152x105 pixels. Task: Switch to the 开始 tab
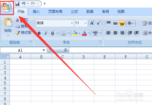click(21, 12)
